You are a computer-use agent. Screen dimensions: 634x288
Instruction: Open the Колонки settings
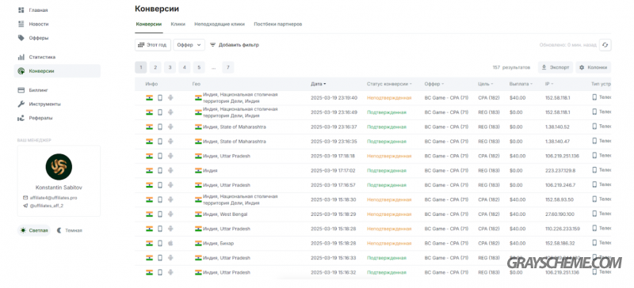click(593, 67)
